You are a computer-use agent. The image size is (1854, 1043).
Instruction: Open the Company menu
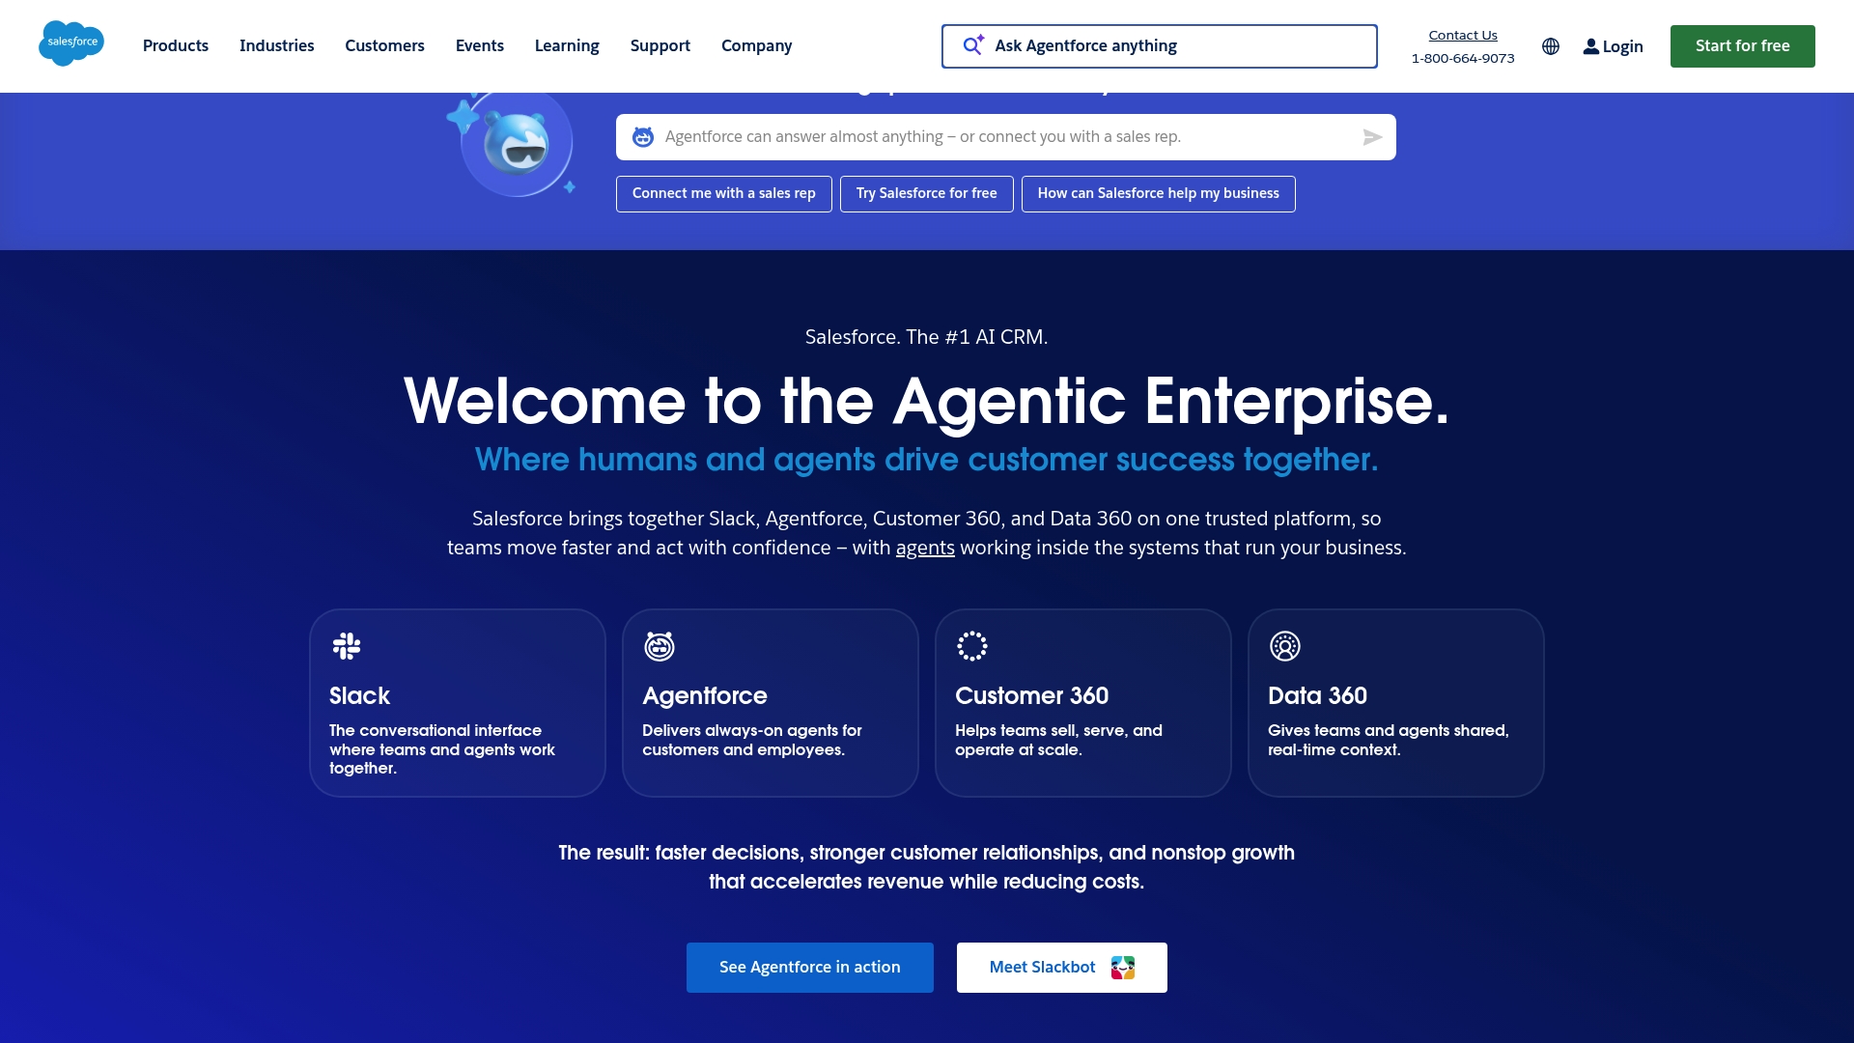pos(756,45)
